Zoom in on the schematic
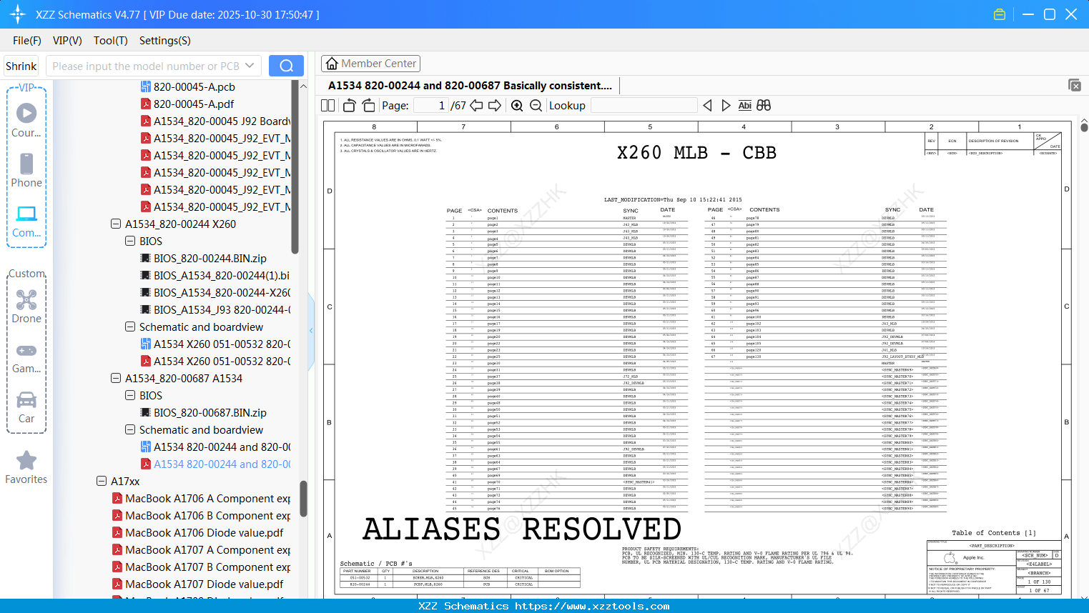Screen dimensions: 1089x613 coord(517,106)
